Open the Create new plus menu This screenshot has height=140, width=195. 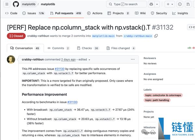pos(170,4)
